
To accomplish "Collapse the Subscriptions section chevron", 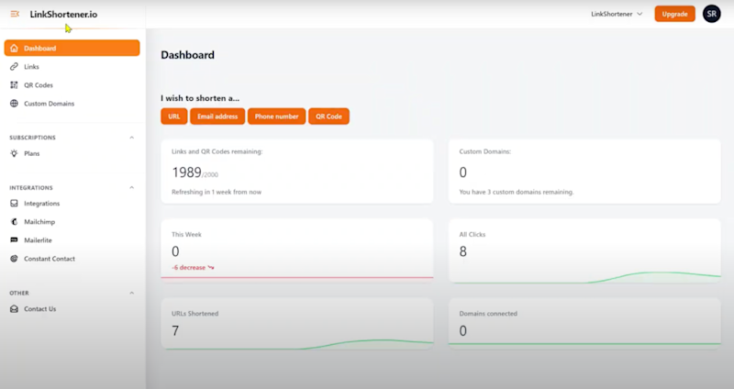I will [131, 138].
